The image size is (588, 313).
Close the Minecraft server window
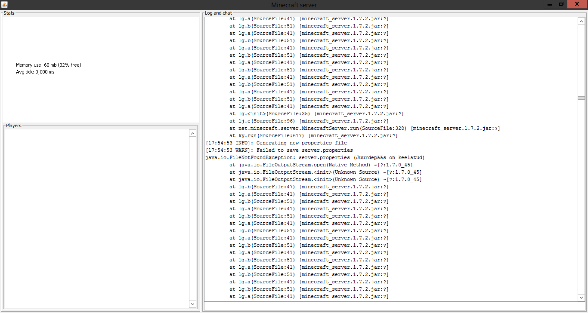click(x=577, y=4)
